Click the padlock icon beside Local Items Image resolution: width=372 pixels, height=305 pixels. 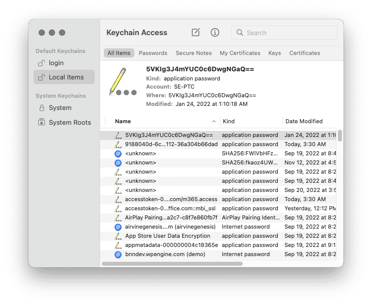click(x=41, y=77)
